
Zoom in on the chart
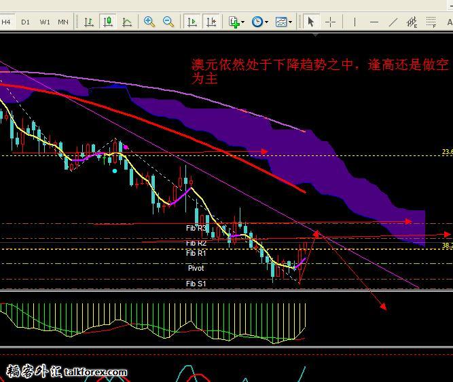149,22
